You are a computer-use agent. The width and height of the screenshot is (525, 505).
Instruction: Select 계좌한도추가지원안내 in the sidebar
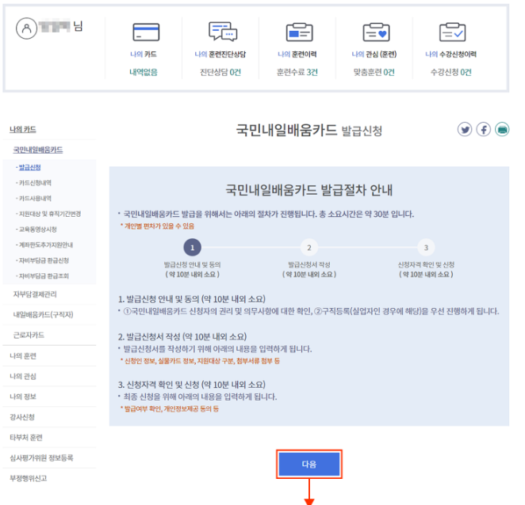(45, 245)
